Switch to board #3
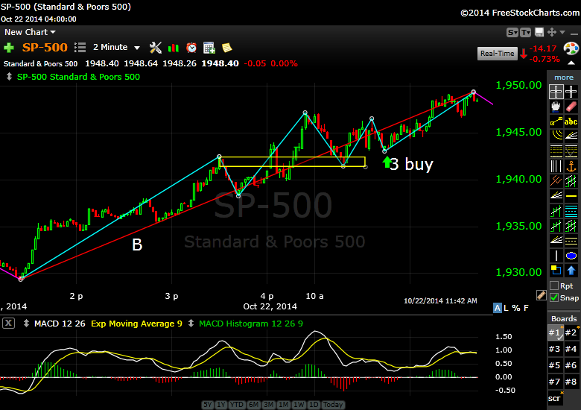Screen dimensions: 581x410 tap(555, 349)
